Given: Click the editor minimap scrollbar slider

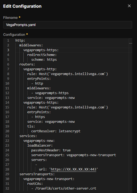Looking at the screenshot, I should click(x=131, y=43).
